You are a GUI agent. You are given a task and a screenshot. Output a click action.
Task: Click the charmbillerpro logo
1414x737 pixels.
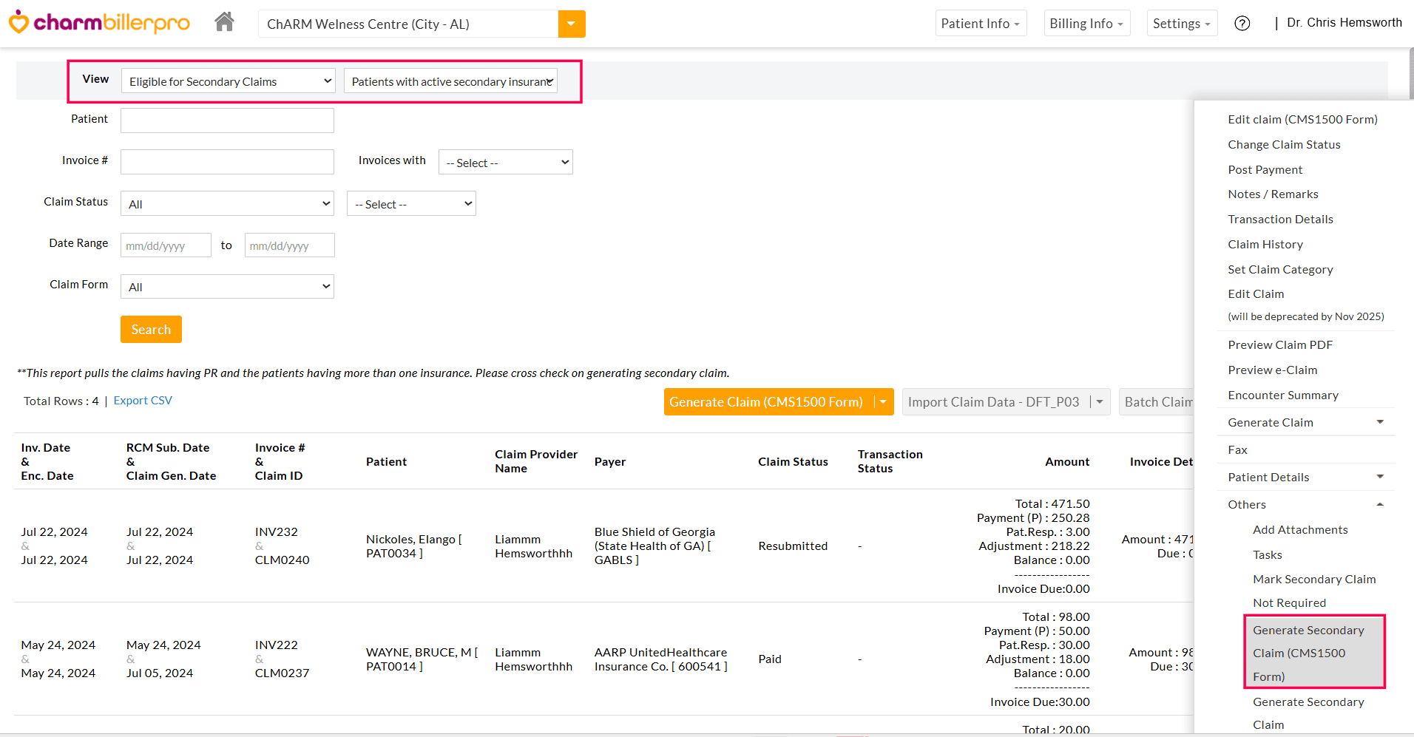[x=99, y=23]
